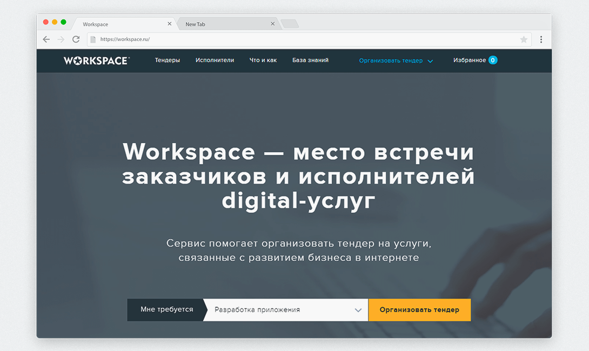Screen dimensions: 589x351
Task: Click the green window maximize button
Action: [x=63, y=22]
